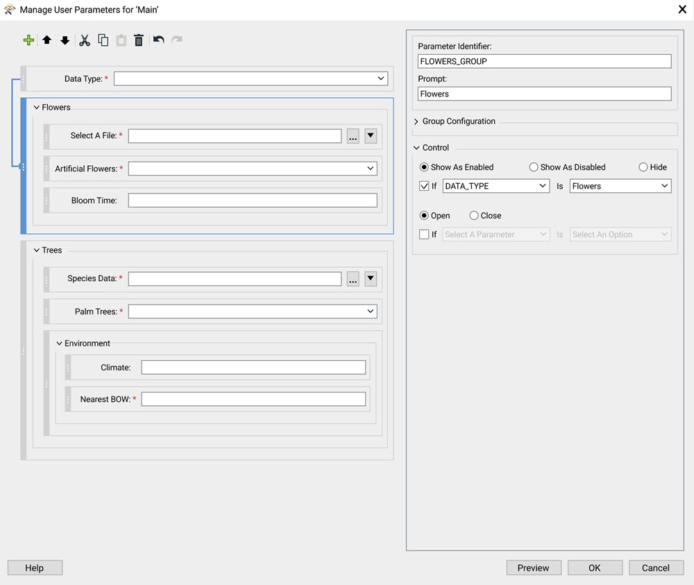Enable the If condition checkbox for Open/Close

pyautogui.click(x=424, y=235)
